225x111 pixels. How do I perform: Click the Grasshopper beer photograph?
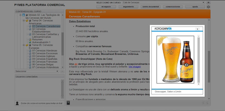pyautogui.click(x=175, y=60)
